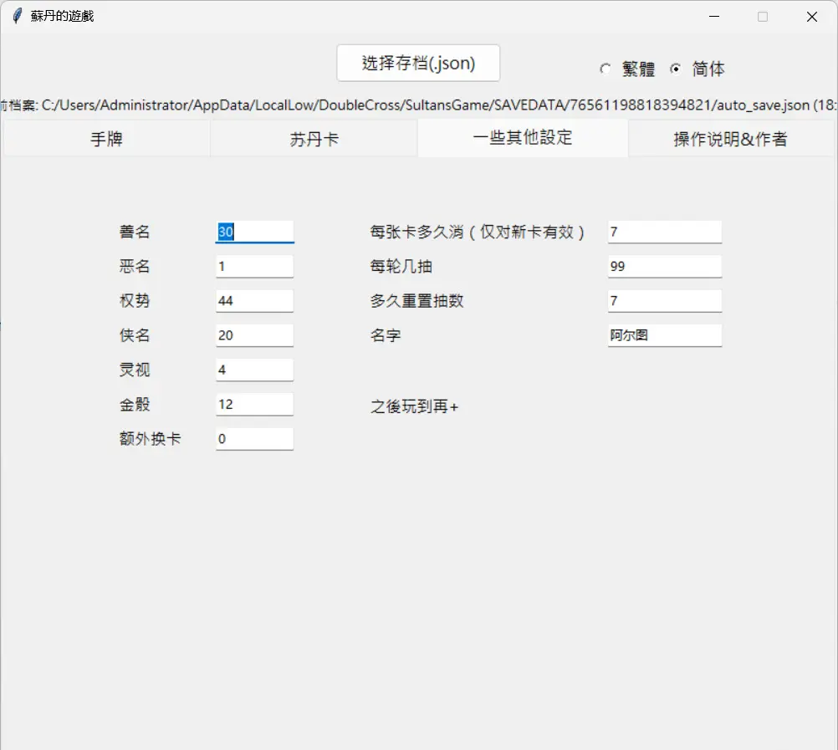Image resolution: width=838 pixels, height=750 pixels.
Task: Click the 灵视 value field
Action: tap(254, 370)
